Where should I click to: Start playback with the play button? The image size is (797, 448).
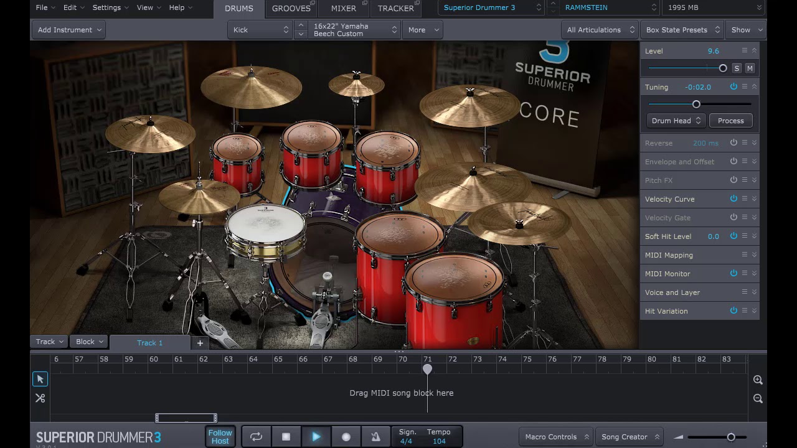(x=316, y=437)
